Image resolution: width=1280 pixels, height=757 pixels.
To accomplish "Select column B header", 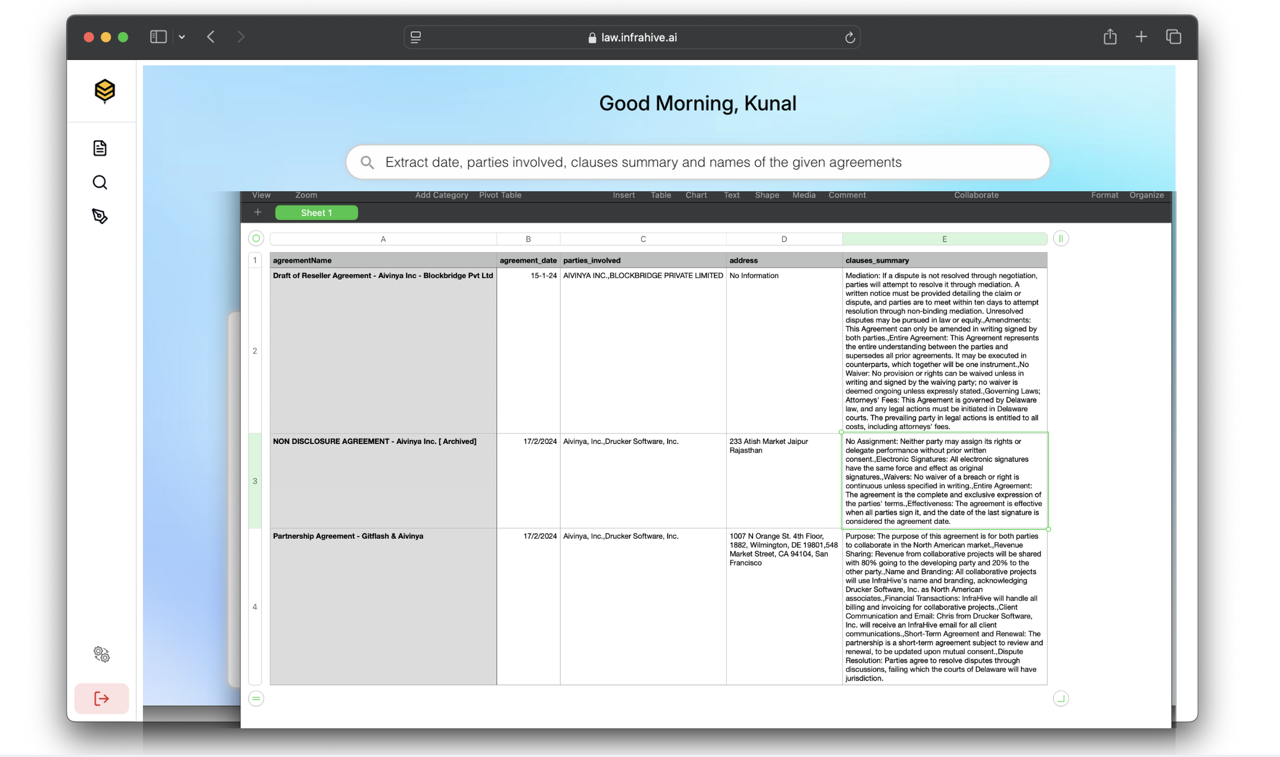I will pyautogui.click(x=528, y=239).
